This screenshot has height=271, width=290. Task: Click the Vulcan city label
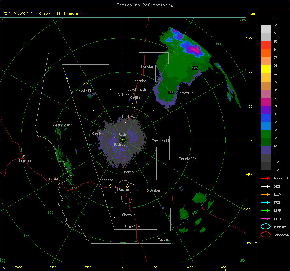164,239
